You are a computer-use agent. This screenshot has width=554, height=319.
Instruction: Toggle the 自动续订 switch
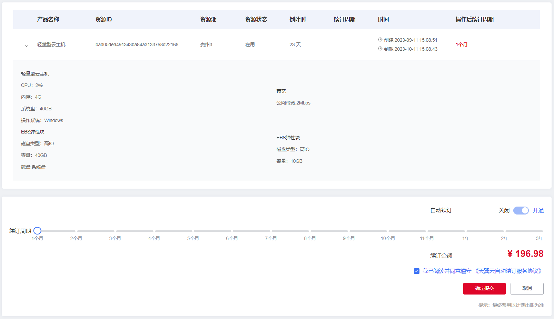click(521, 210)
